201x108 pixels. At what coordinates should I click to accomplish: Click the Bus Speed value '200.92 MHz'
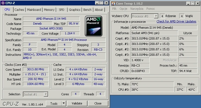(36, 79)
